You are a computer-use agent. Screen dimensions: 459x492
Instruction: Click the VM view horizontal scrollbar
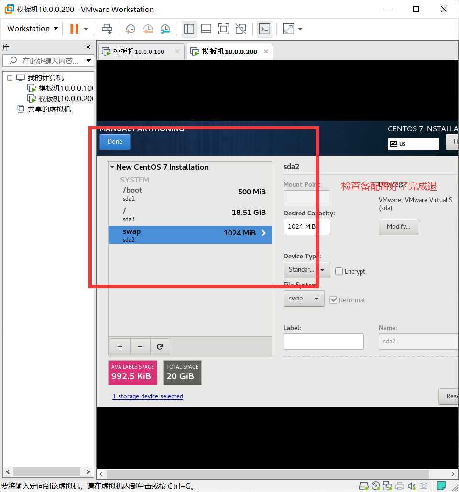(268, 473)
